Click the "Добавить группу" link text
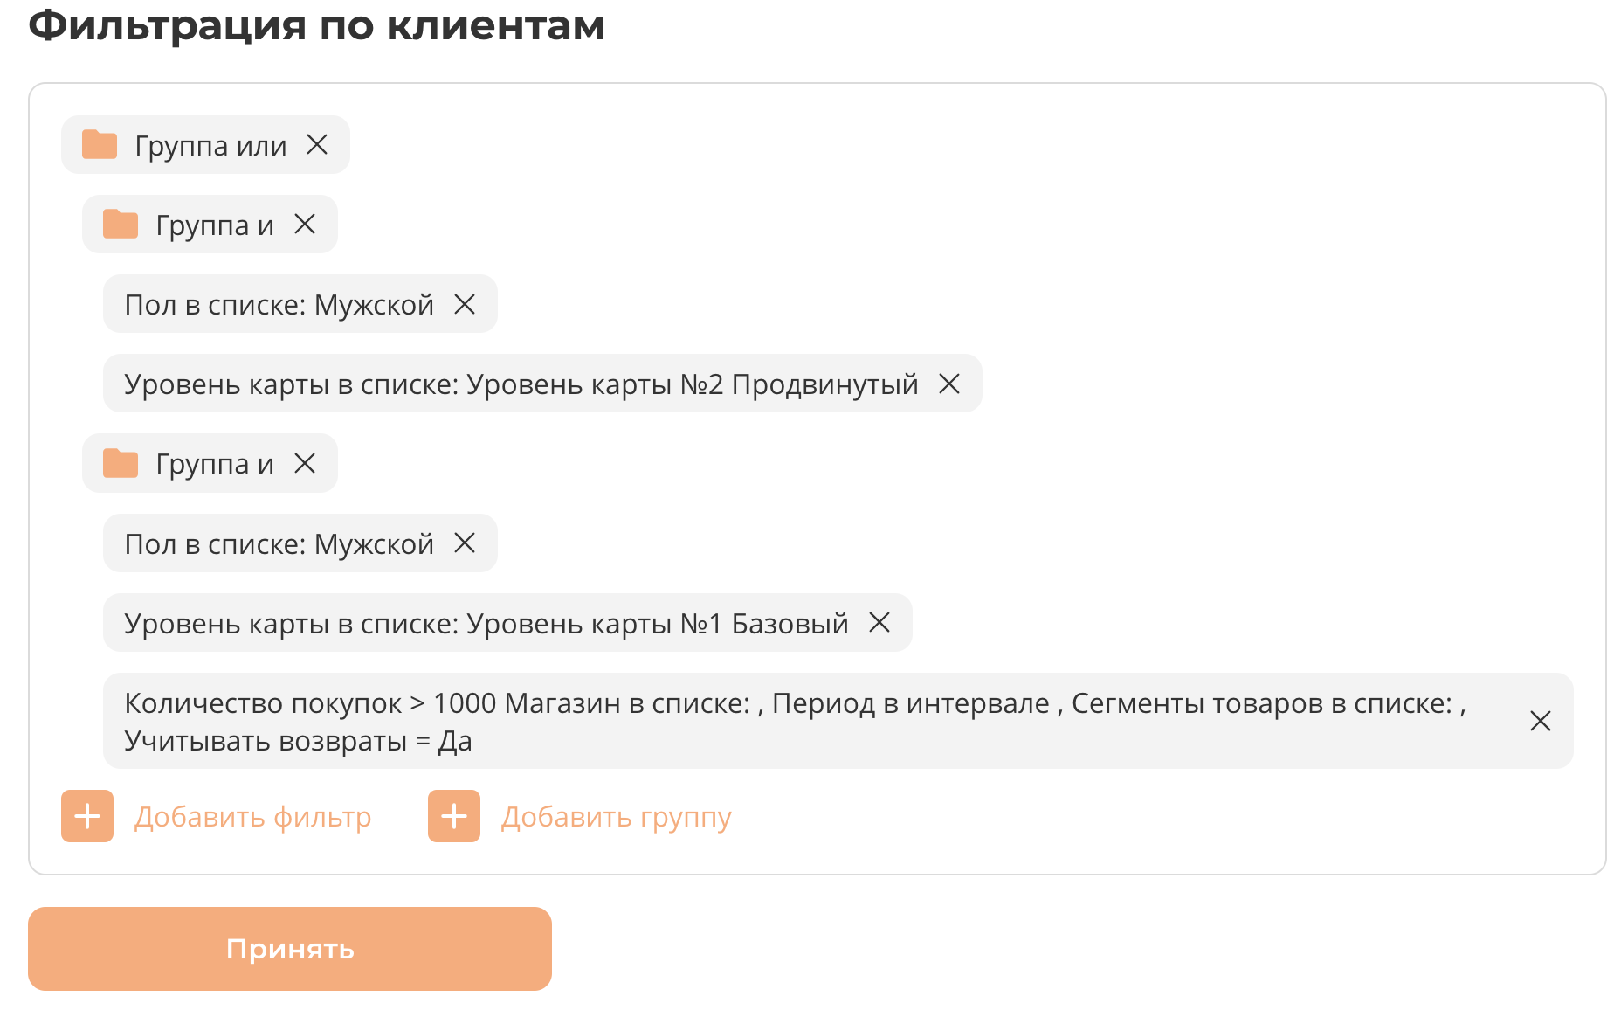Image resolution: width=1607 pixels, height=1010 pixels. [616, 817]
